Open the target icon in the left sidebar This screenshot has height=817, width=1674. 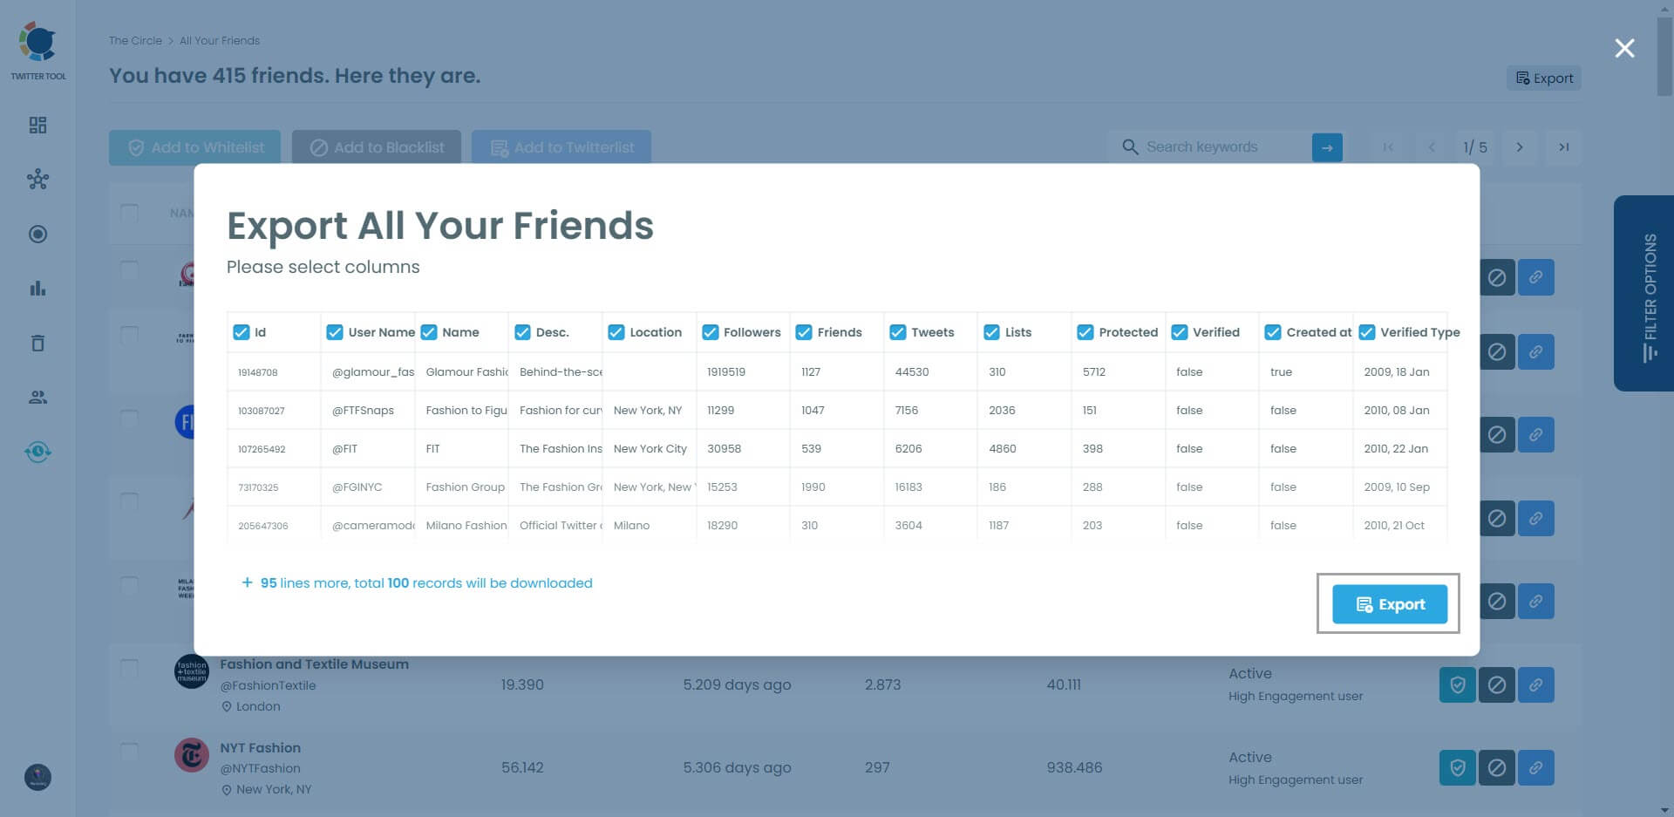[37, 234]
